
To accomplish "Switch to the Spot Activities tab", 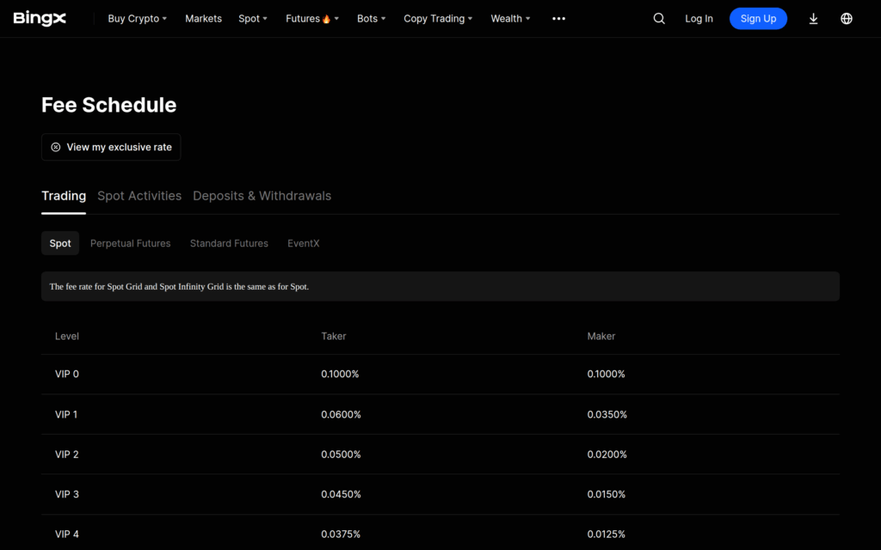I will click(139, 196).
